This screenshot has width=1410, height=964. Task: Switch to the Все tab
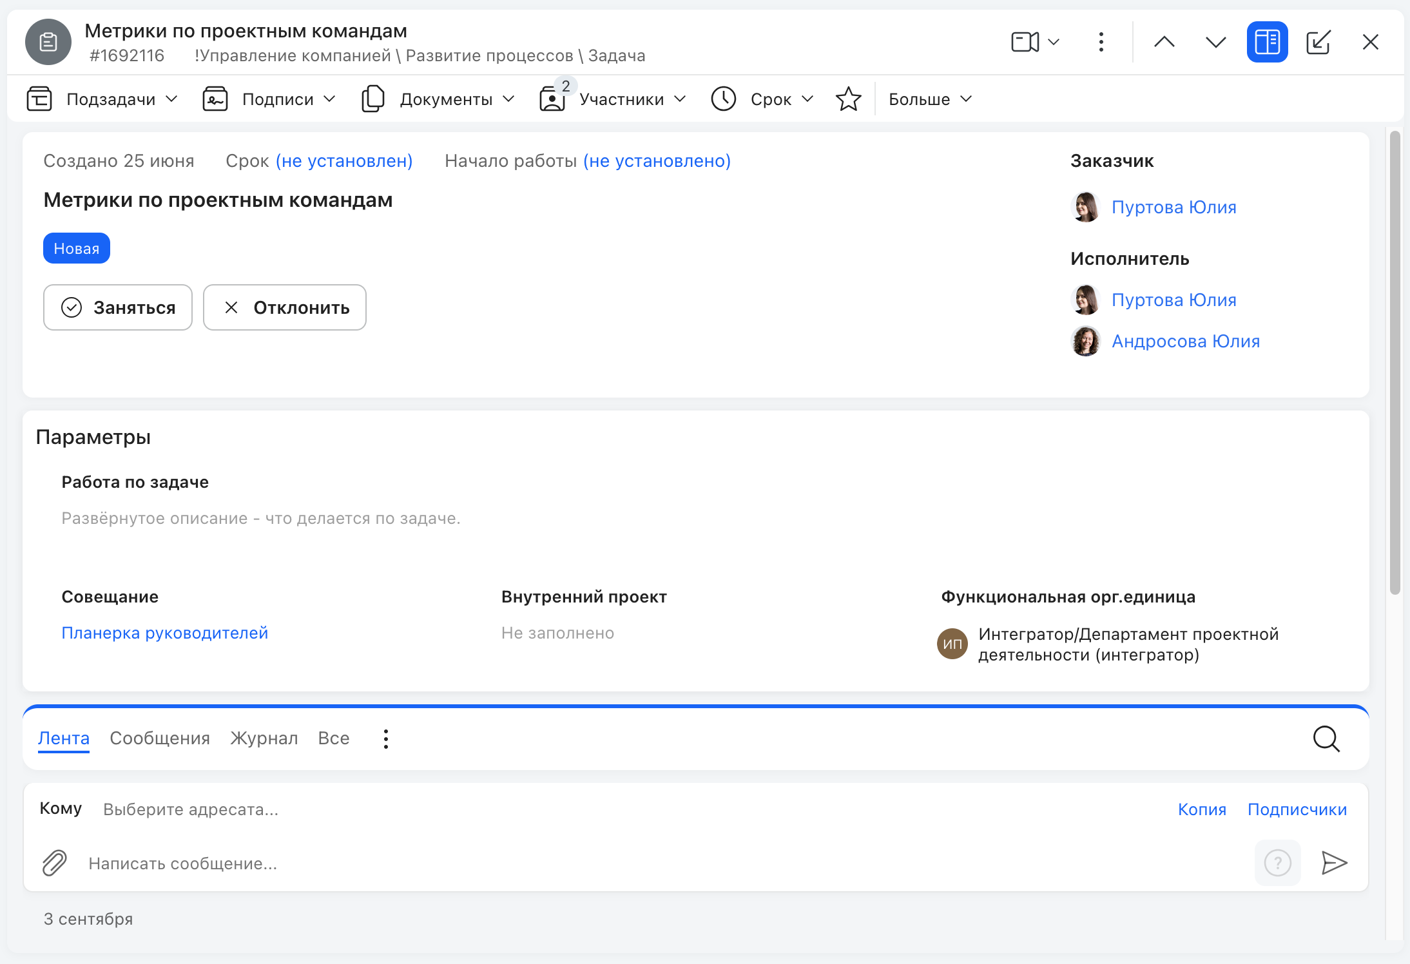point(334,738)
